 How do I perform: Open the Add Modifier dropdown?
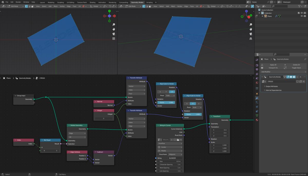coord(283,72)
